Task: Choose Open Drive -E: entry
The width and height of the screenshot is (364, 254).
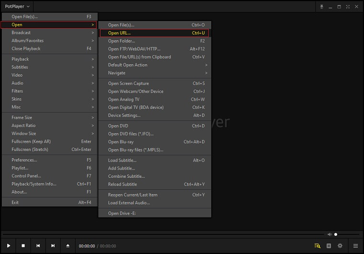Action: coord(155,213)
